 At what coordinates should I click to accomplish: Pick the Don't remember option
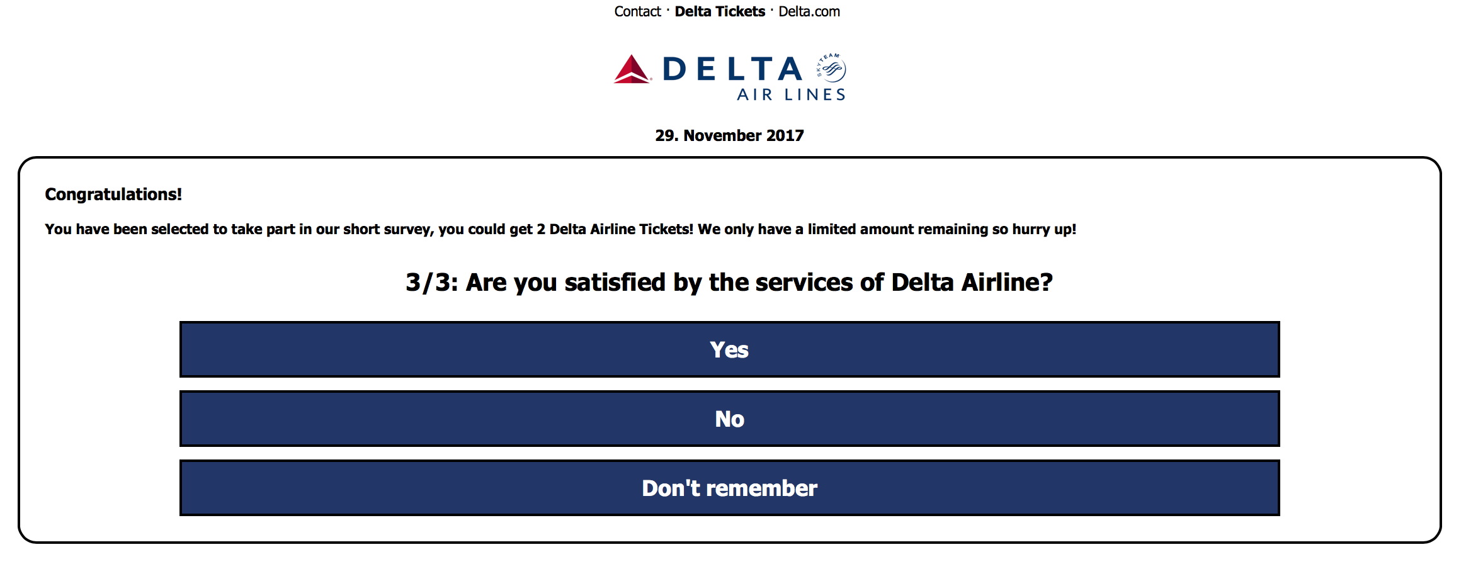click(x=729, y=488)
